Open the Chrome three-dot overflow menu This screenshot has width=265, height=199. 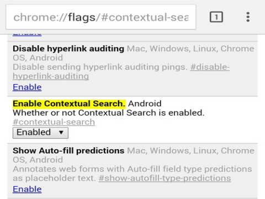(248, 17)
